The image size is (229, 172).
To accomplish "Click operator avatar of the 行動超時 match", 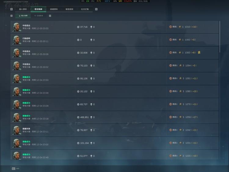I will click(x=17, y=40).
